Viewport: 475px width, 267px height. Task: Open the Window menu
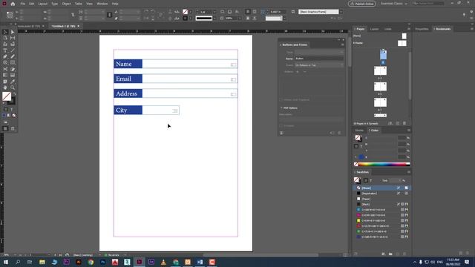click(x=102, y=4)
